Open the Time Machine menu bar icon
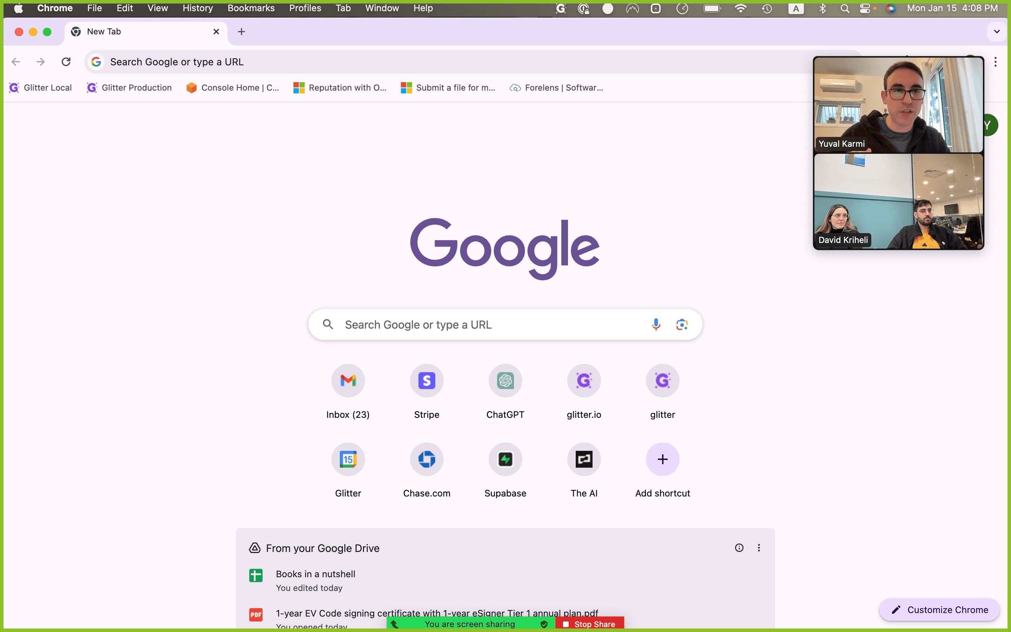This screenshot has width=1011, height=632. click(x=767, y=8)
